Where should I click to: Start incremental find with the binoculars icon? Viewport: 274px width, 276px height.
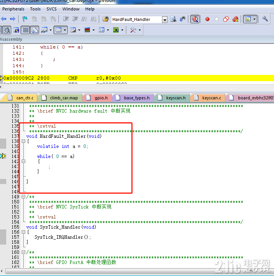tap(183, 19)
